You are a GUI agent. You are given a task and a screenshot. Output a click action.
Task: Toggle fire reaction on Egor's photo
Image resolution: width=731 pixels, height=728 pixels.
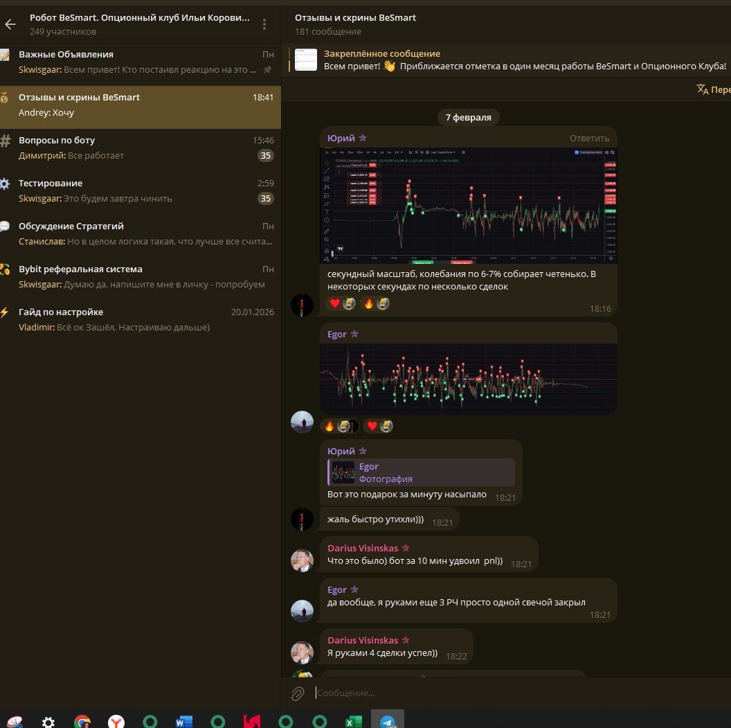341,426
